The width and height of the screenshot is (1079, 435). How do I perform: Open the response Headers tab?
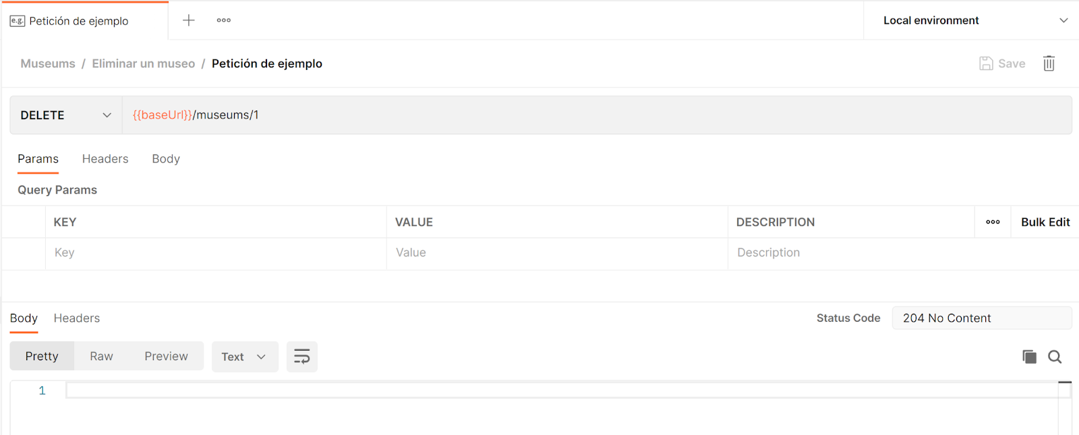pyautogui.click(x=76, y=318)
